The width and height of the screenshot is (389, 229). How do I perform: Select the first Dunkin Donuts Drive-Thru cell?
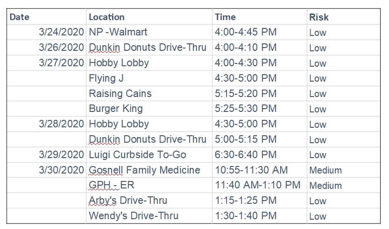point(149,48)
